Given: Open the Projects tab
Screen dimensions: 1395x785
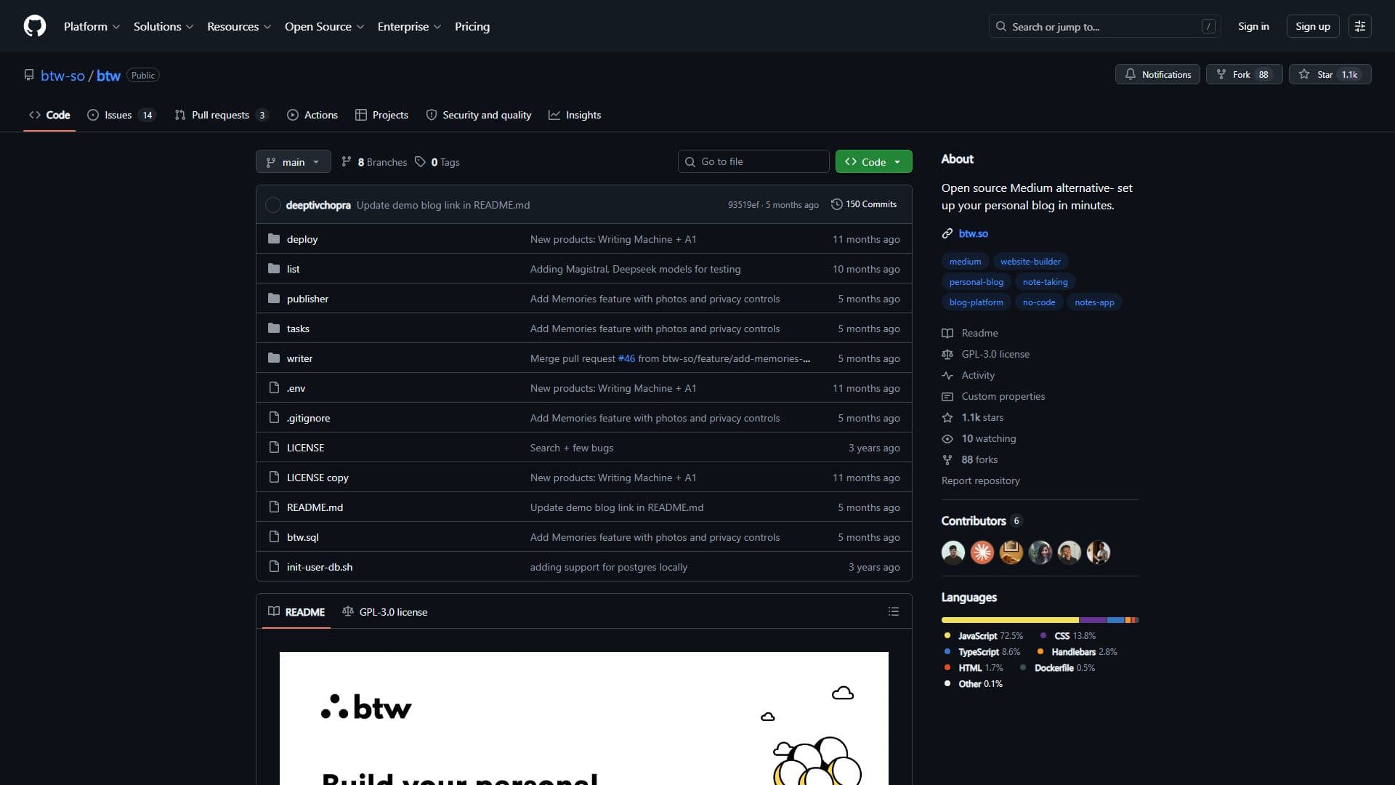Looking at the screenshot, I should [x=381, y=115].
